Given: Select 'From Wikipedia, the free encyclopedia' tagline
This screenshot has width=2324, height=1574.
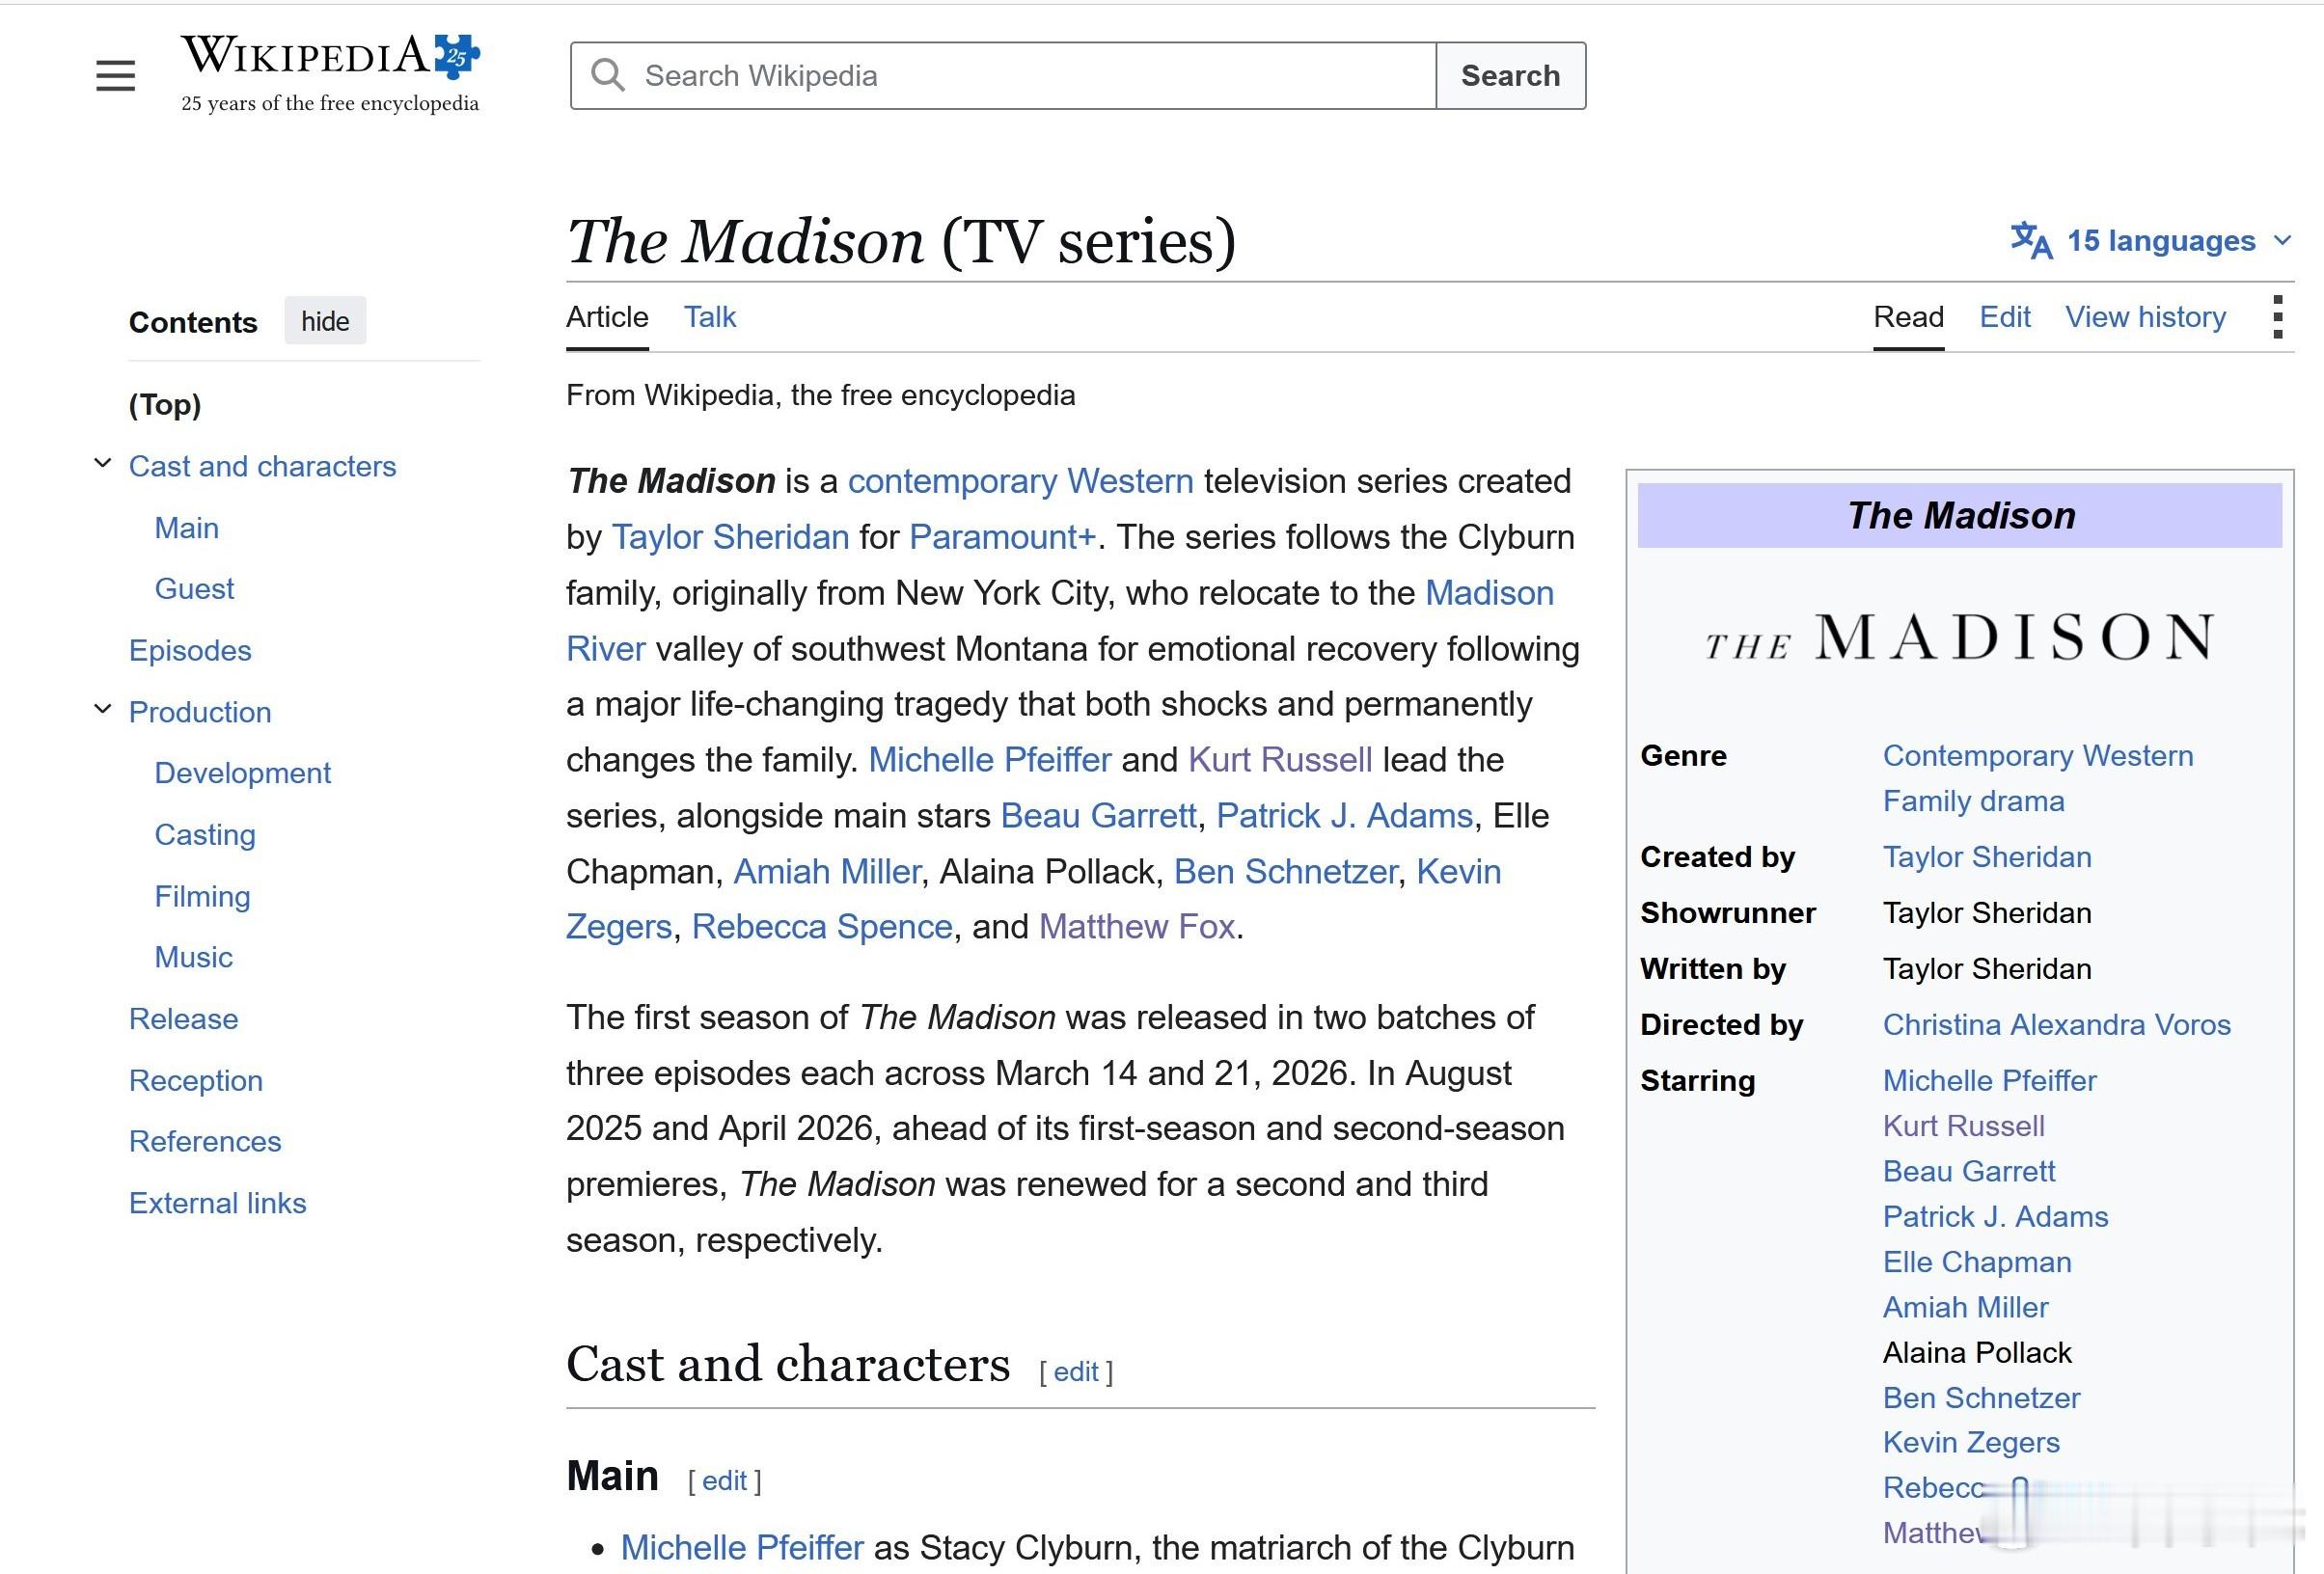Looking at the screenshot, I should pyautogui.click(x=820, y=395).
